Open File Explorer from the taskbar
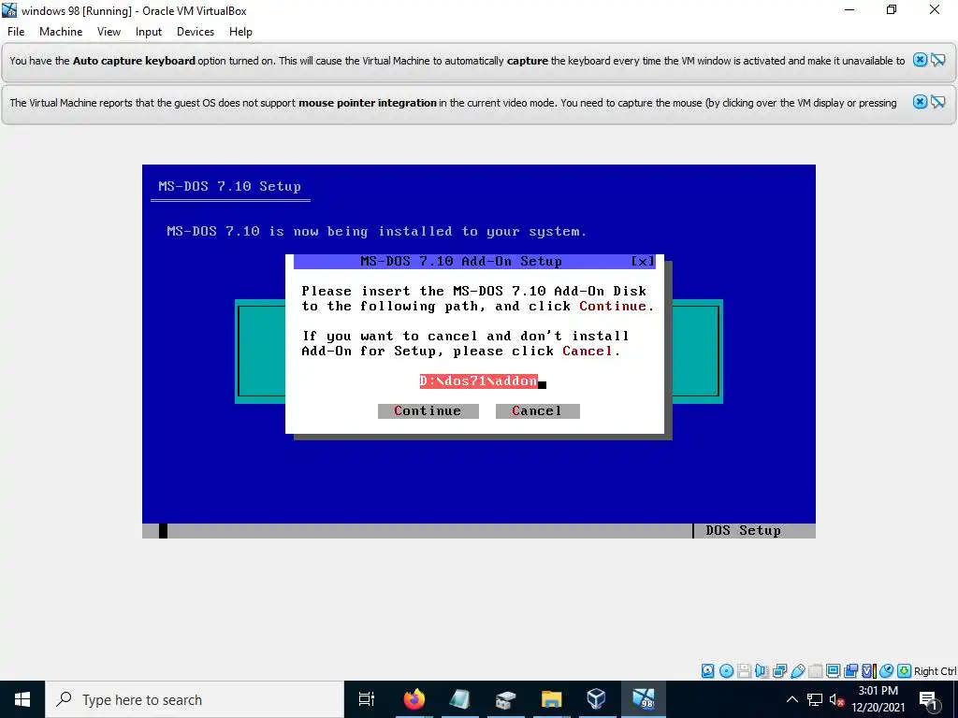The height and width of the screenshot is (718, 958). click(x=551, y=699)
